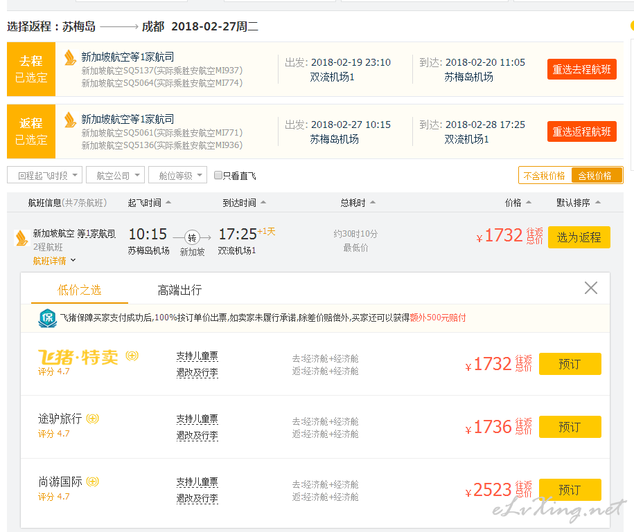The height and width of the screenshot is (532, 634).
Task: Click the 尚游国际 seller name
Action: pos(60,481)
